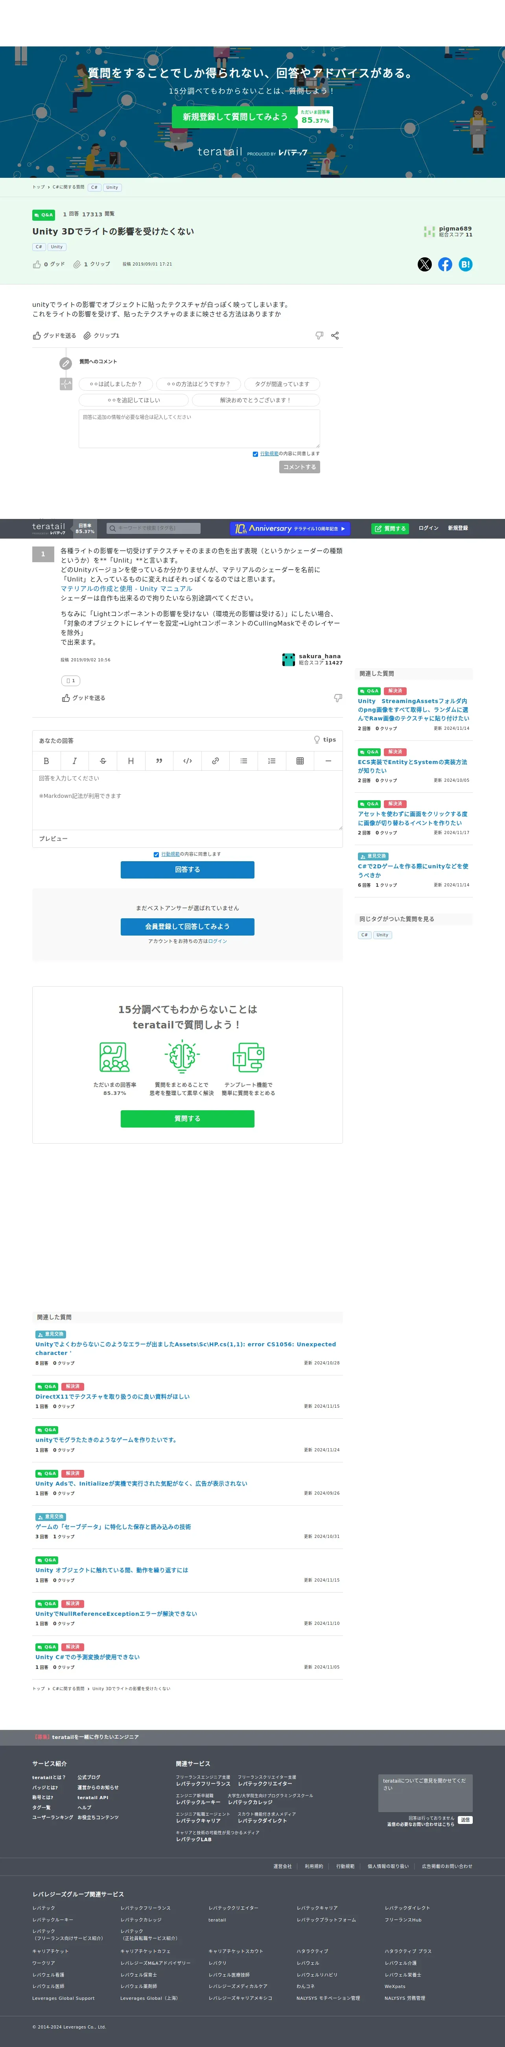This screenshot has width=505, height=2047.
Task: Select the ○○を追記してほしい template
Action: pos(134,400)
